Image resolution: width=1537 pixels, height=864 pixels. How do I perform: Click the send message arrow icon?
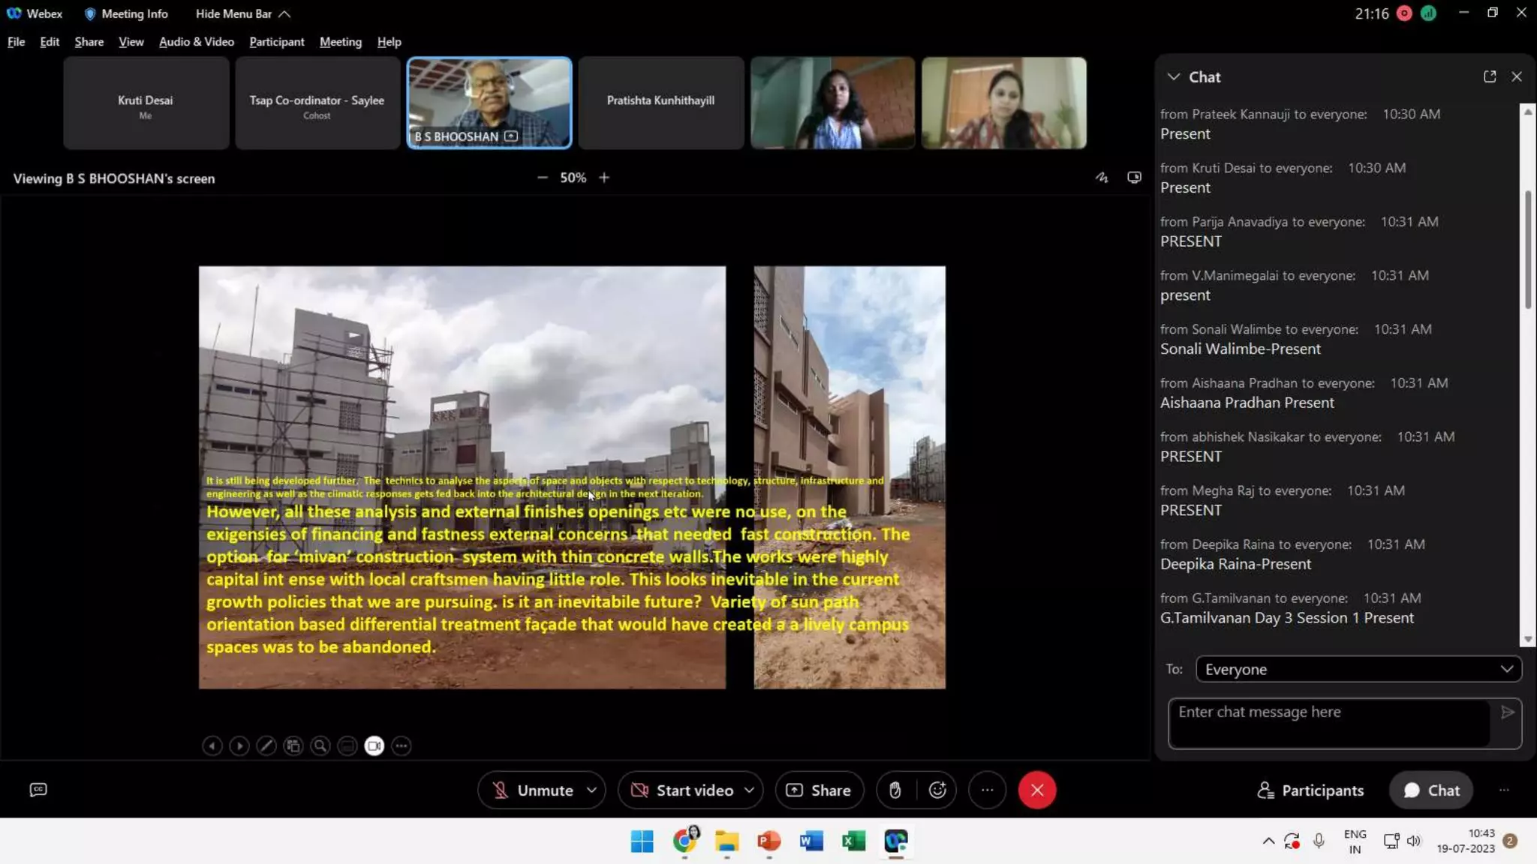1508,712
